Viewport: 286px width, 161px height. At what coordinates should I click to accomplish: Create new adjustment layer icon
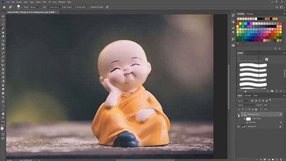(269, 160)
